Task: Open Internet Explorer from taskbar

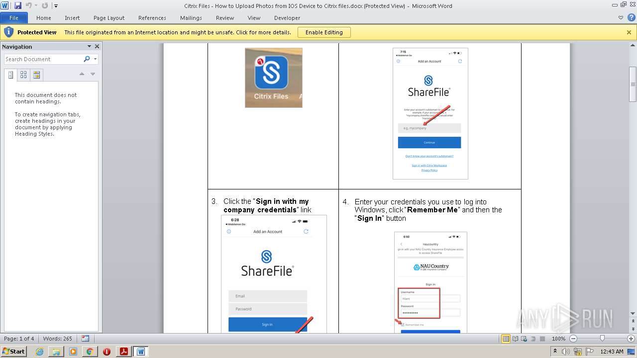Action: tap(39, 352)
